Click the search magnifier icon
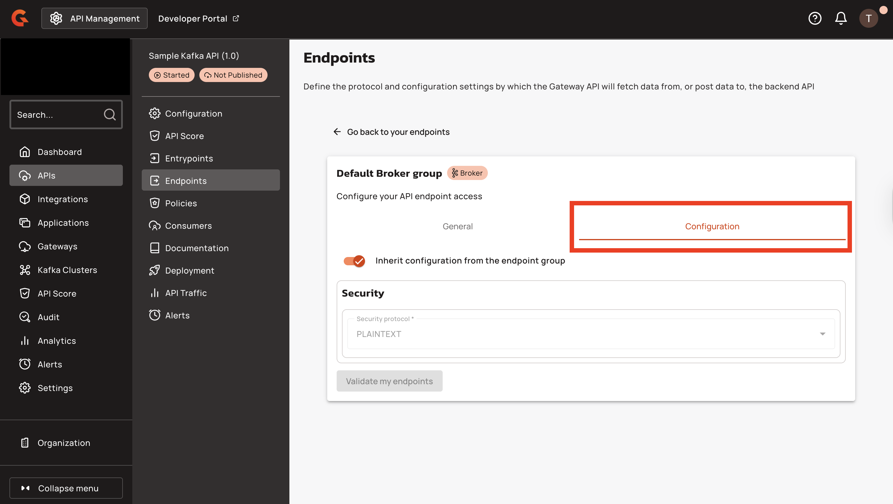893x504 pixels. 110,114
